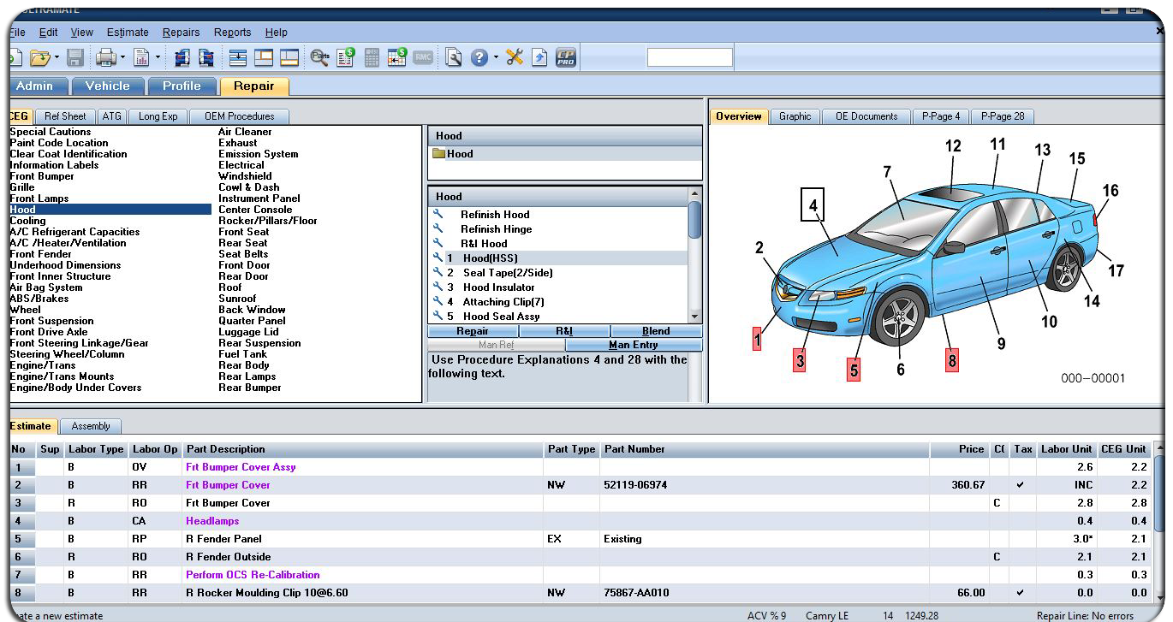Click the Hood list scroll-up arrow
Screen dimensions: 1173x622
click(x=695, y=194)
